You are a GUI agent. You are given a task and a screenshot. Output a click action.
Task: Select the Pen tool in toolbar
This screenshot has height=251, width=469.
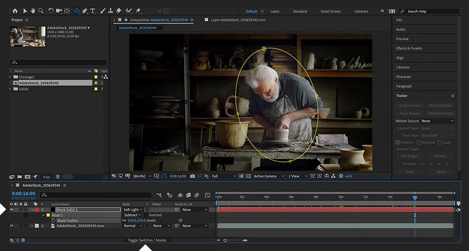point(84,10)
